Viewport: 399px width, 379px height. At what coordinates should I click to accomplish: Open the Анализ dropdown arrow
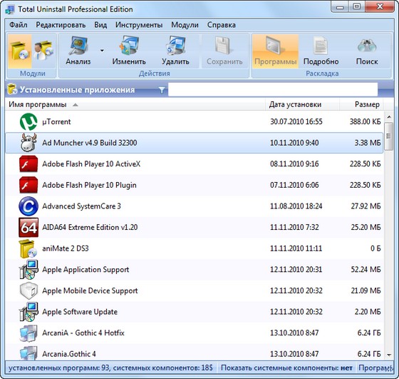tap(102, 51)
